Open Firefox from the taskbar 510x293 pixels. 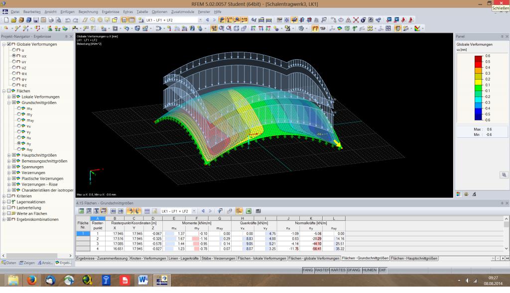[31, 280]
